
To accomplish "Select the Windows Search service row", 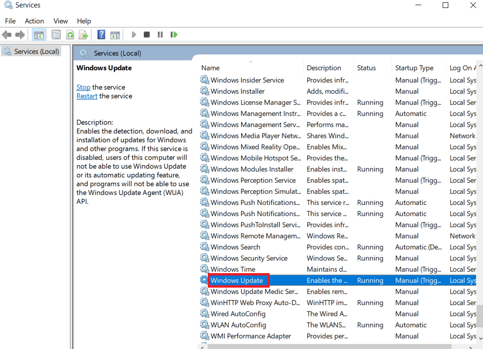I will [235, 247].
